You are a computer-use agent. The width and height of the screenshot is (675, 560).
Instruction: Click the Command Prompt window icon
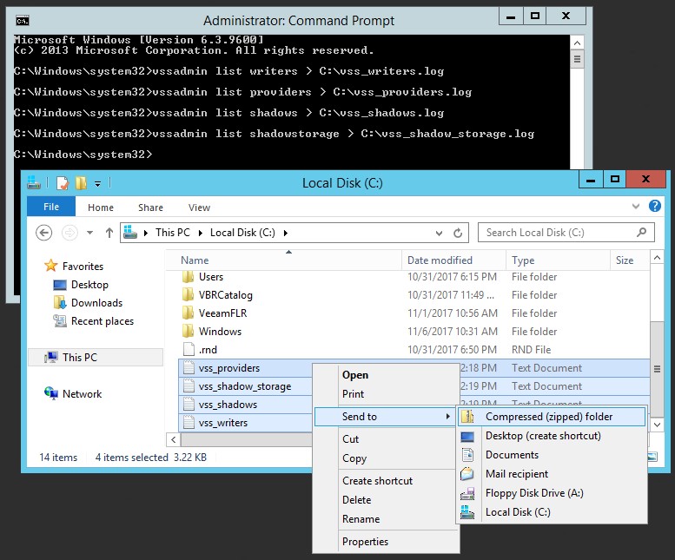[x=23, y=21]
